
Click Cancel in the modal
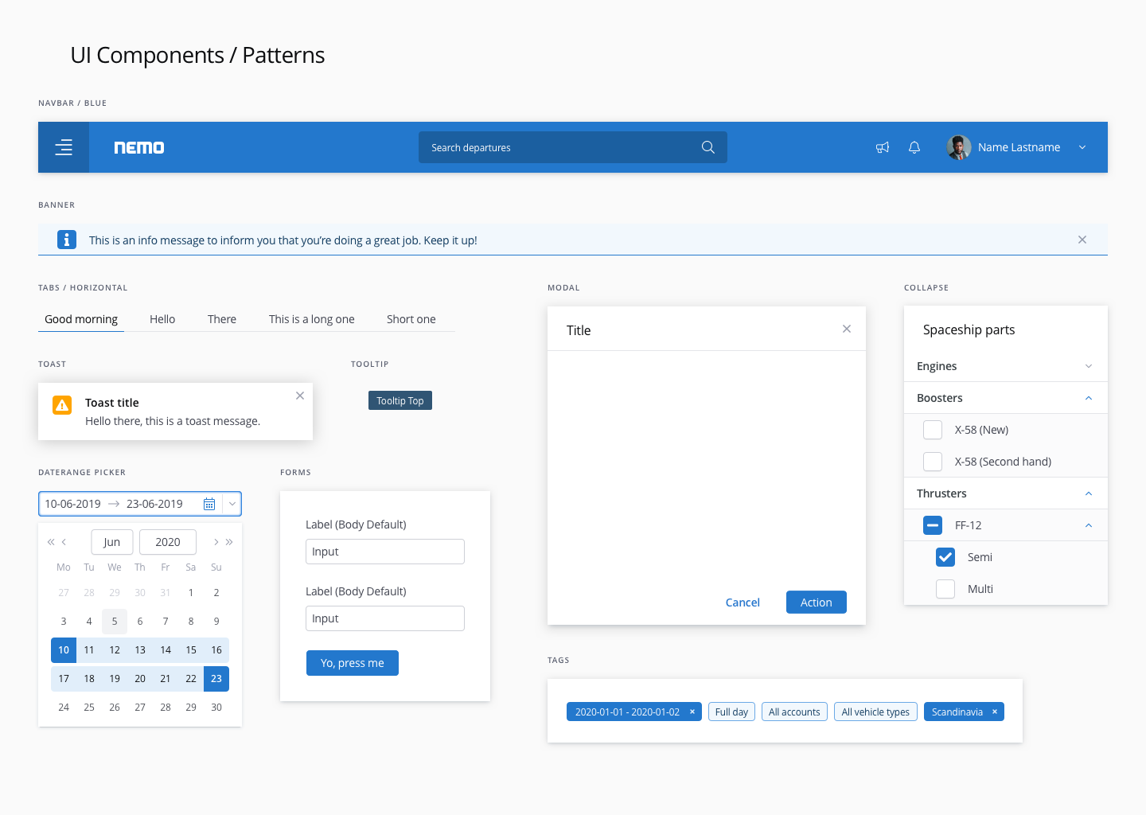click(743, 602)
